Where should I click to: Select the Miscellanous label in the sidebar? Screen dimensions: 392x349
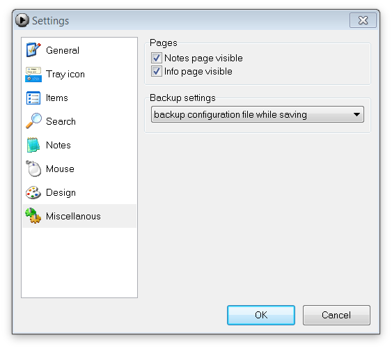pyautogui.click(x=73, y=216)
